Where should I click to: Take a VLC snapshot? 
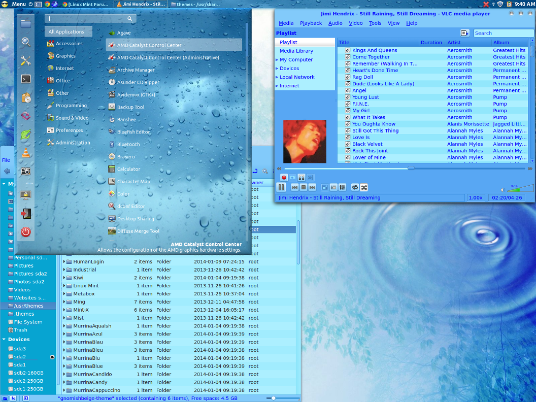(x=292, y=178)
